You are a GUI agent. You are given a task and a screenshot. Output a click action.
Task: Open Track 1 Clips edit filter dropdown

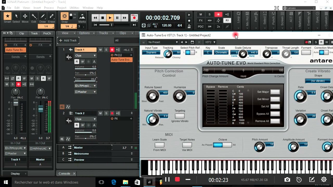[x=86, y=56]
